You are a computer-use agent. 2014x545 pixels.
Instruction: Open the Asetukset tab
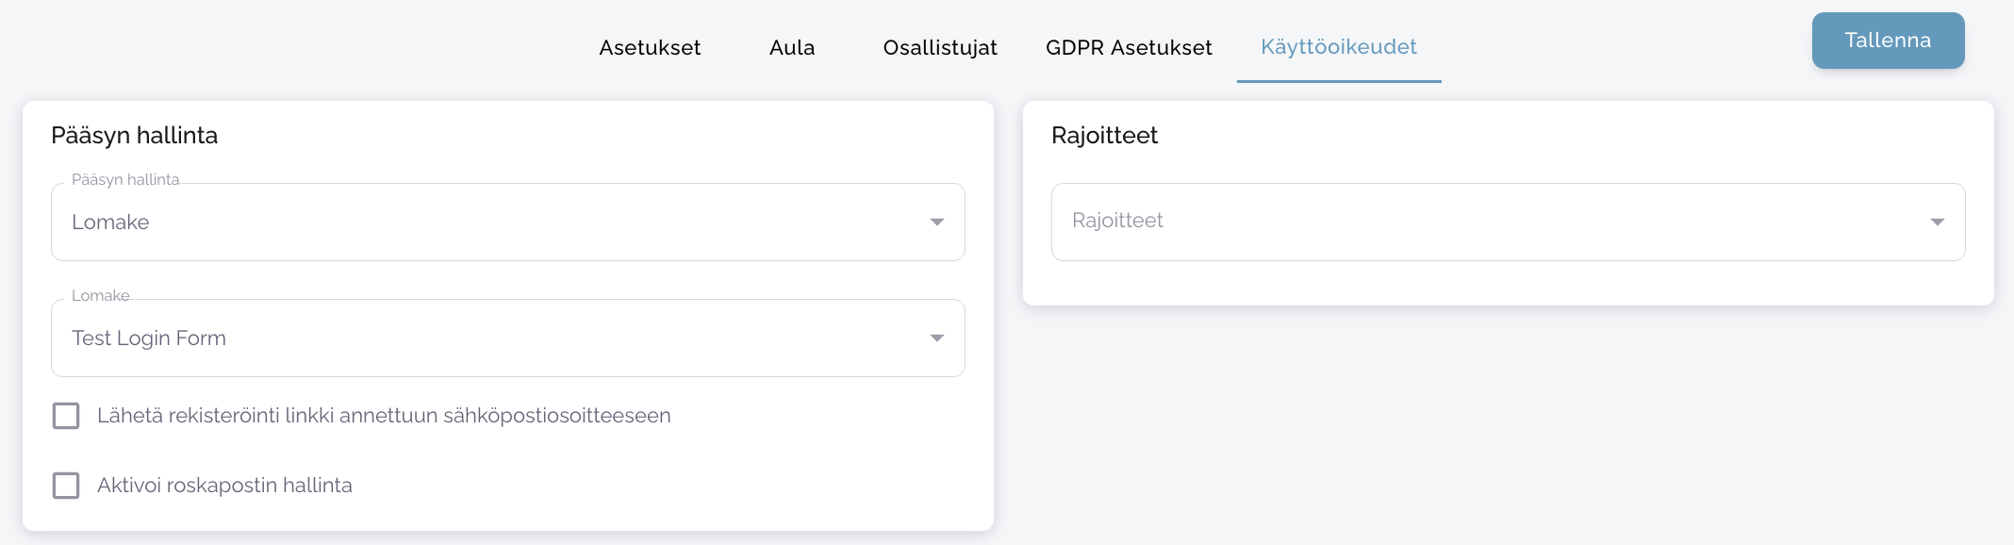[x=650, y=47]
